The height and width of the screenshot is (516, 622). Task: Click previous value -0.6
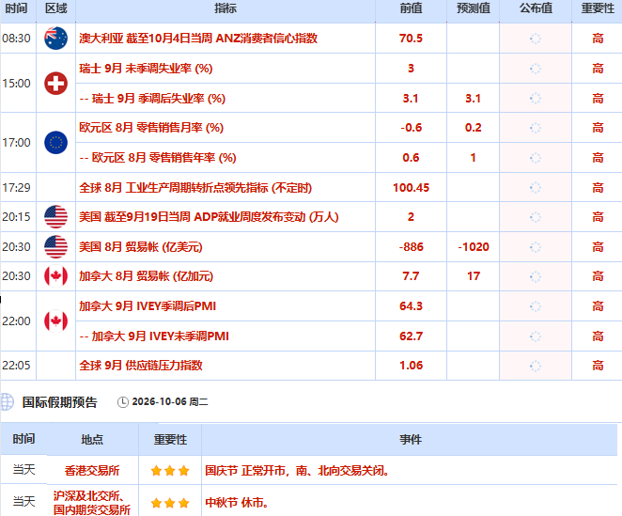411,128
